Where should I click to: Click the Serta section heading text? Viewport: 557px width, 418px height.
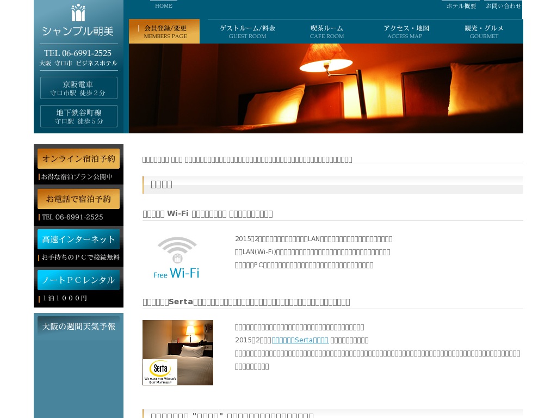coord(246,302)
